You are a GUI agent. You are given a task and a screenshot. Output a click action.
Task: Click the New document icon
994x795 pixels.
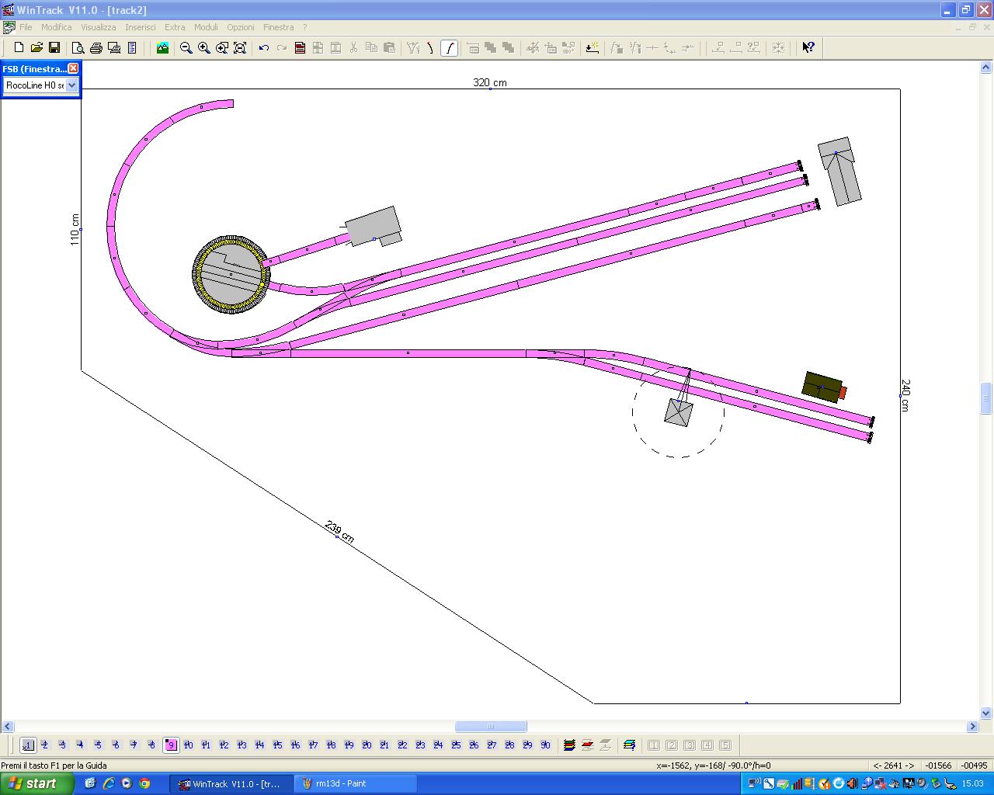(19, 47)
